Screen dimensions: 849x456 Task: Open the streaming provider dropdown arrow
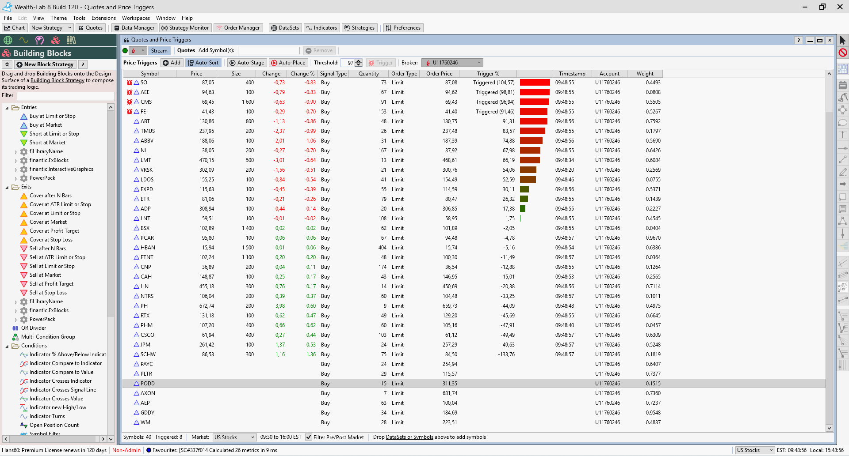(x=143, y=51)
